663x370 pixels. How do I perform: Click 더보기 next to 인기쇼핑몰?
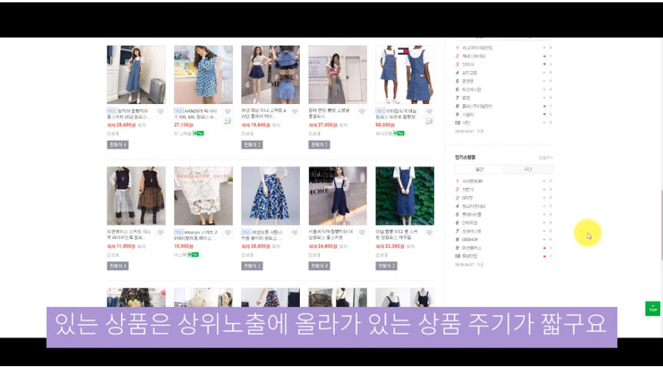546,158
